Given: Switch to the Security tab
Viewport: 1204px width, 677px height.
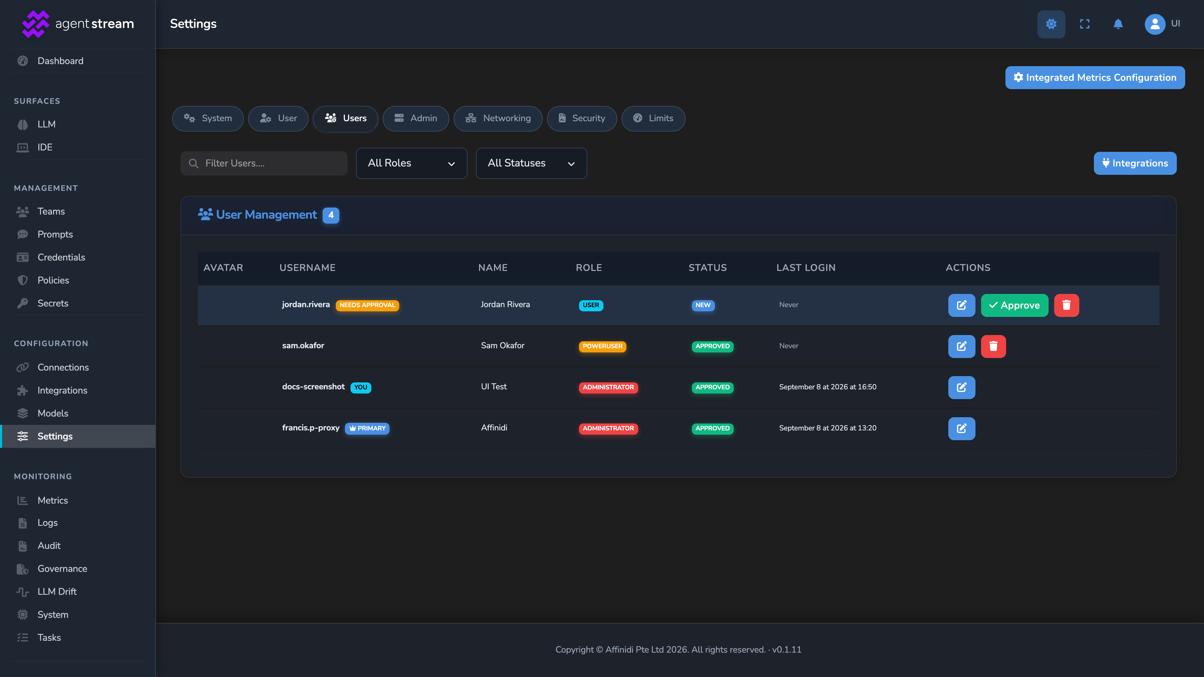Looking at the screenshot, I should tap(582, 119).
